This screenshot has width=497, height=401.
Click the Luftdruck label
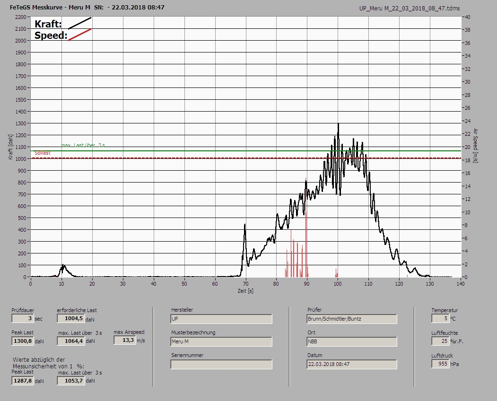(x=442, y=356)
